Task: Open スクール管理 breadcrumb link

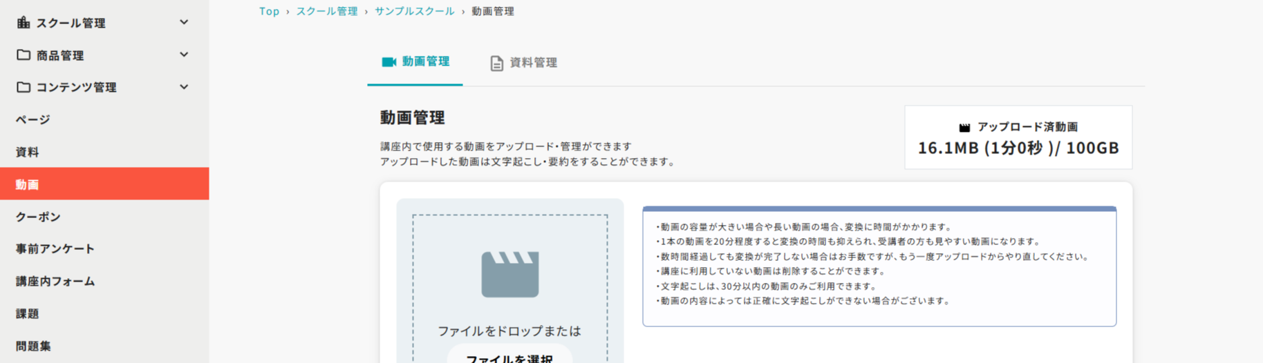Action: (327, 11)
